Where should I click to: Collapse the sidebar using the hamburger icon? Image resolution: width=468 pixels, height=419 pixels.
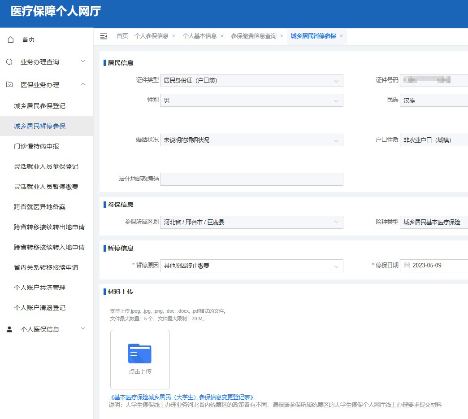pyautogui.click(x=104, y=36)
